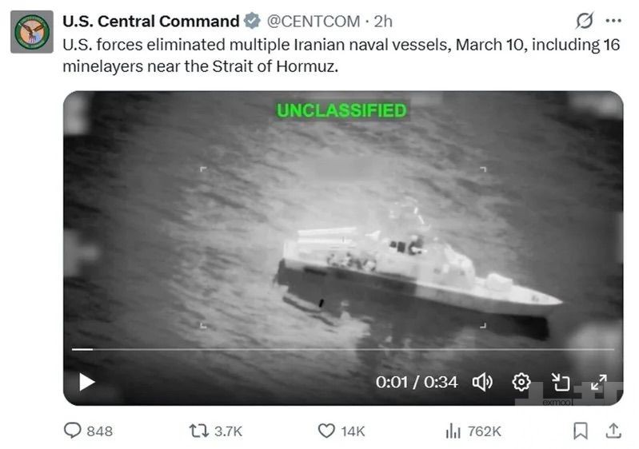Seek along the video progress bar
Screen dimensions: 639x449
[x=342, y=349]
